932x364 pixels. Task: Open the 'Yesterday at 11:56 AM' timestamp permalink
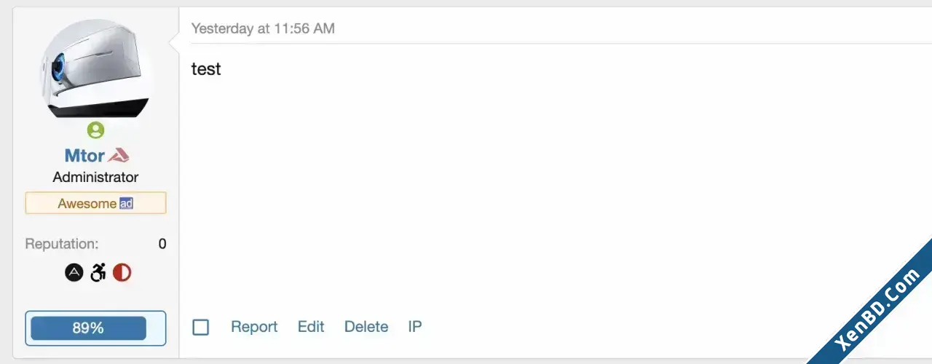(263, 28)
